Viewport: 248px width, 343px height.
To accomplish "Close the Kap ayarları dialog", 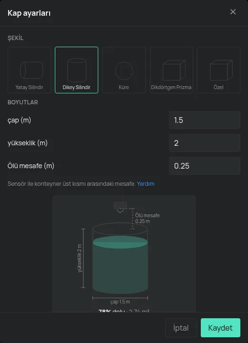I will 233,12.
